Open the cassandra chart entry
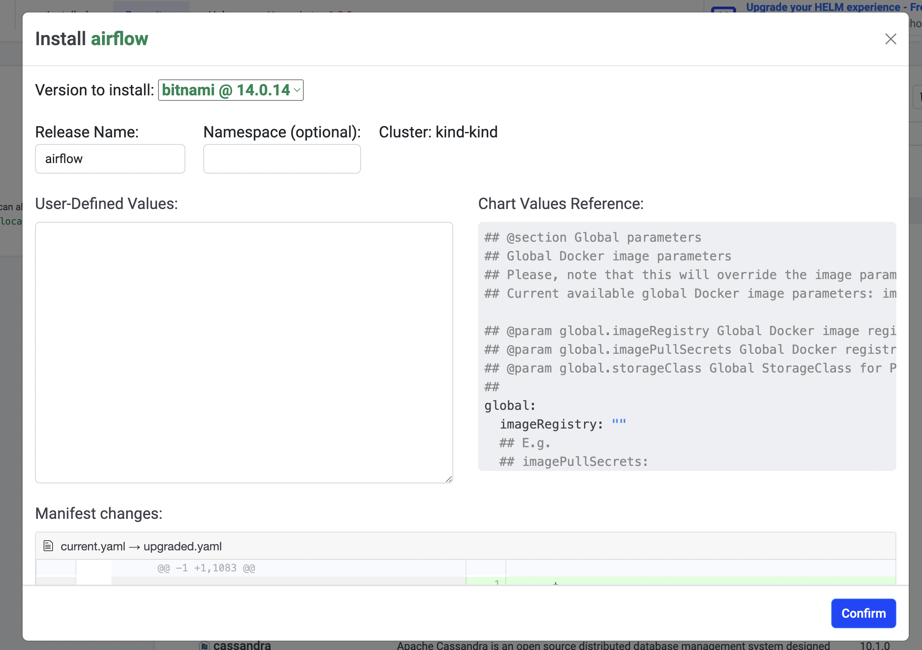The height and width of the screenshot is (650, 922). (243, 644)
